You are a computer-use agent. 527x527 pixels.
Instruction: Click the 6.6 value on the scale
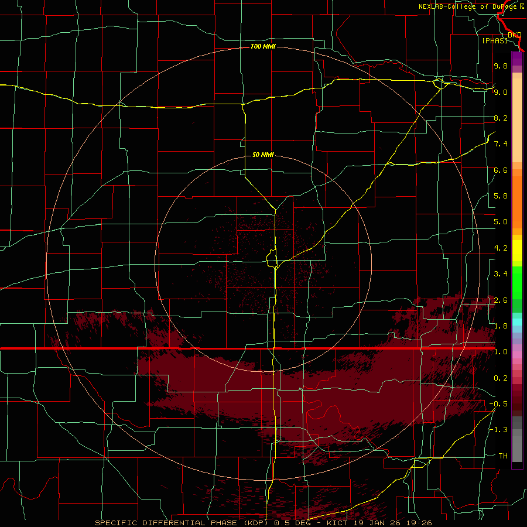(x=501, y=170)
